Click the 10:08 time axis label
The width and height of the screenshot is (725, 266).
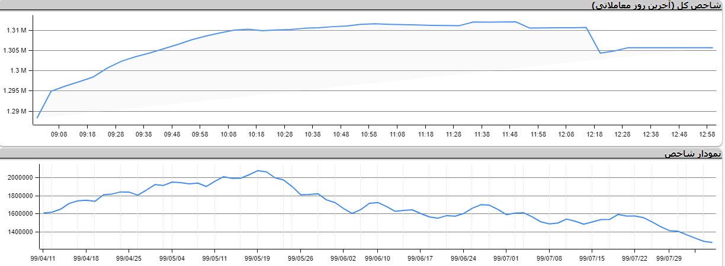(228, 135)
